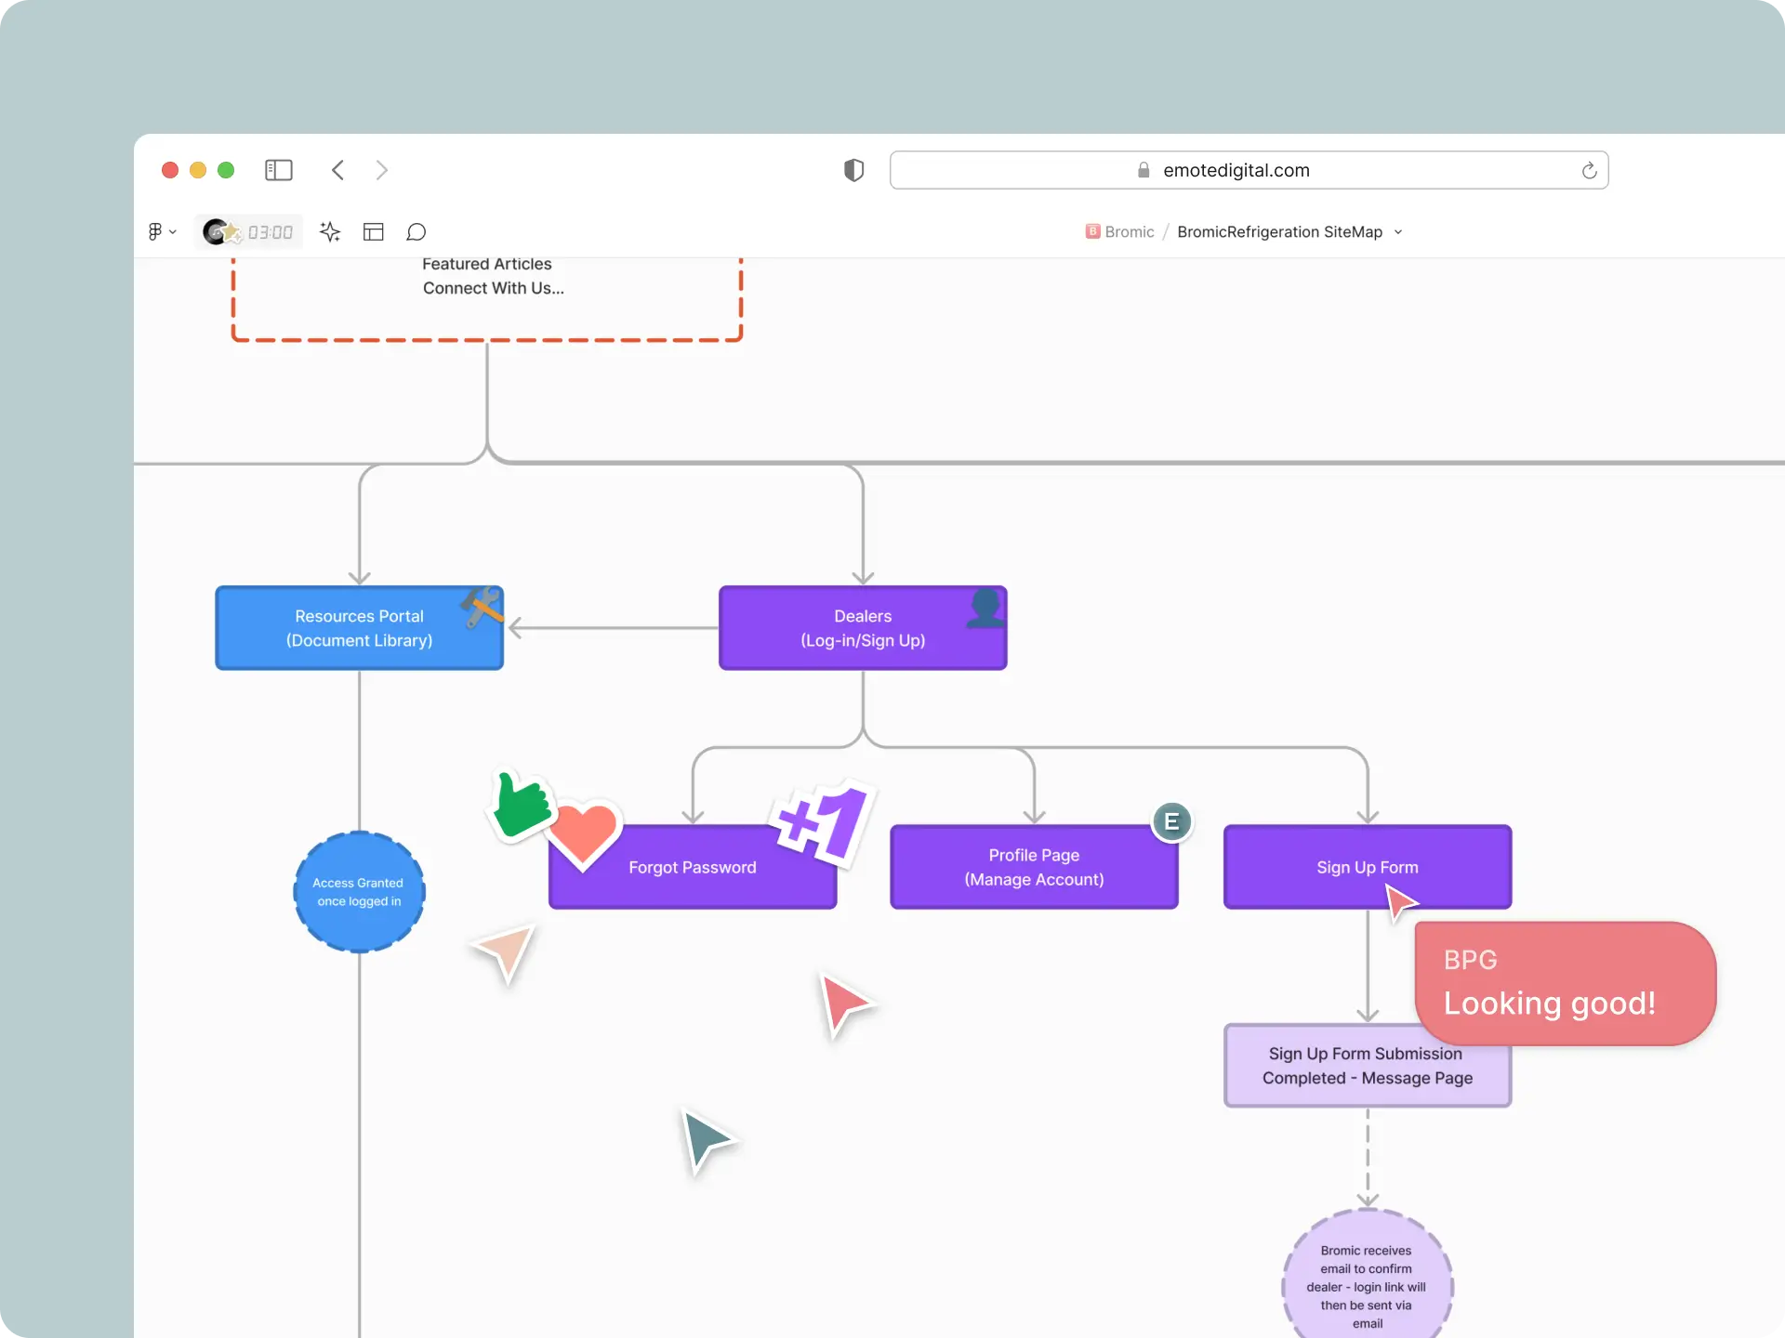
Task: Open the AI sparkle actions tool
Action: 330,231
